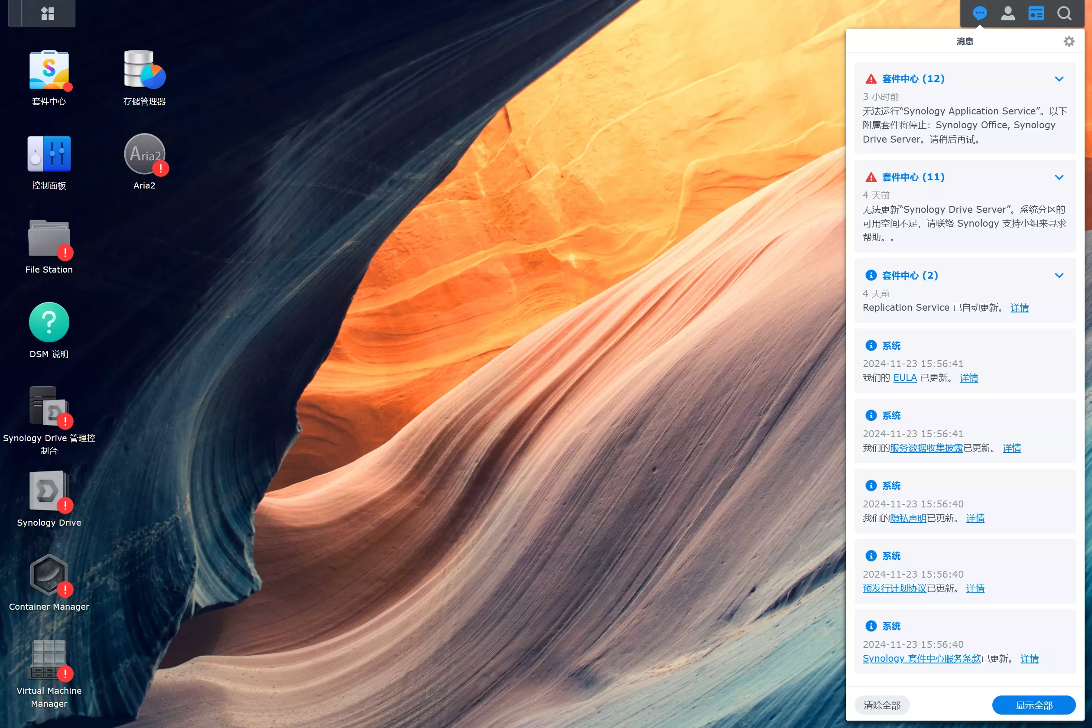
Task: Open main app grid launcher
Action: coord(47,14)
